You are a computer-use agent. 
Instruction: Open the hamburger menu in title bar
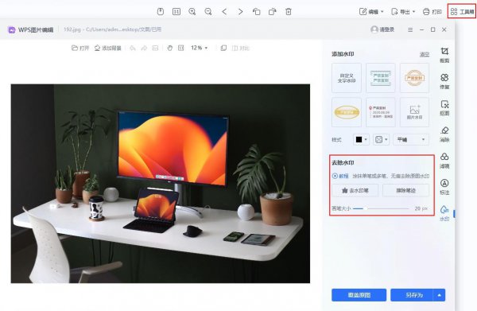coord(410,29)
